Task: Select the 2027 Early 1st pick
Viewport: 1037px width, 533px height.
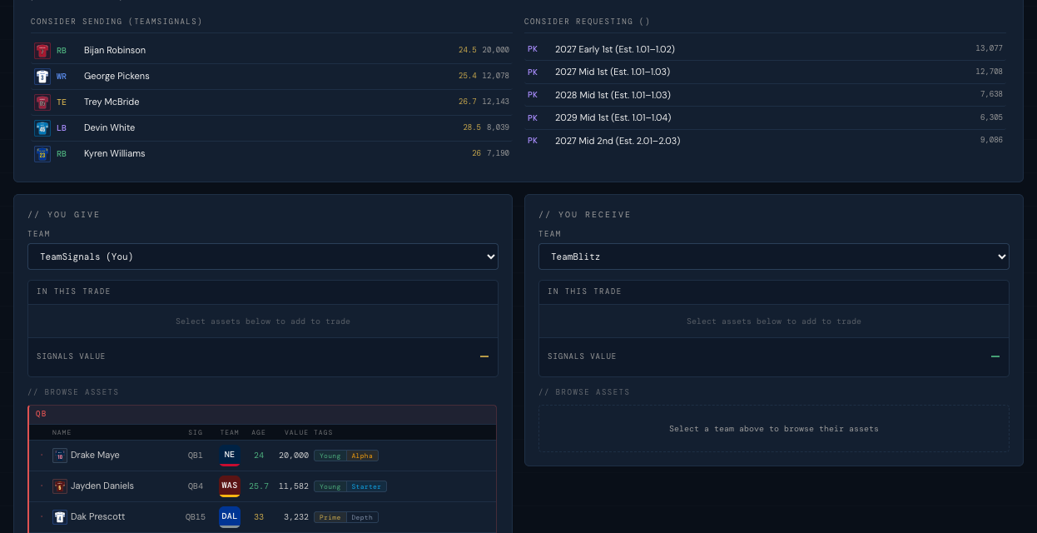Action: 765,49
